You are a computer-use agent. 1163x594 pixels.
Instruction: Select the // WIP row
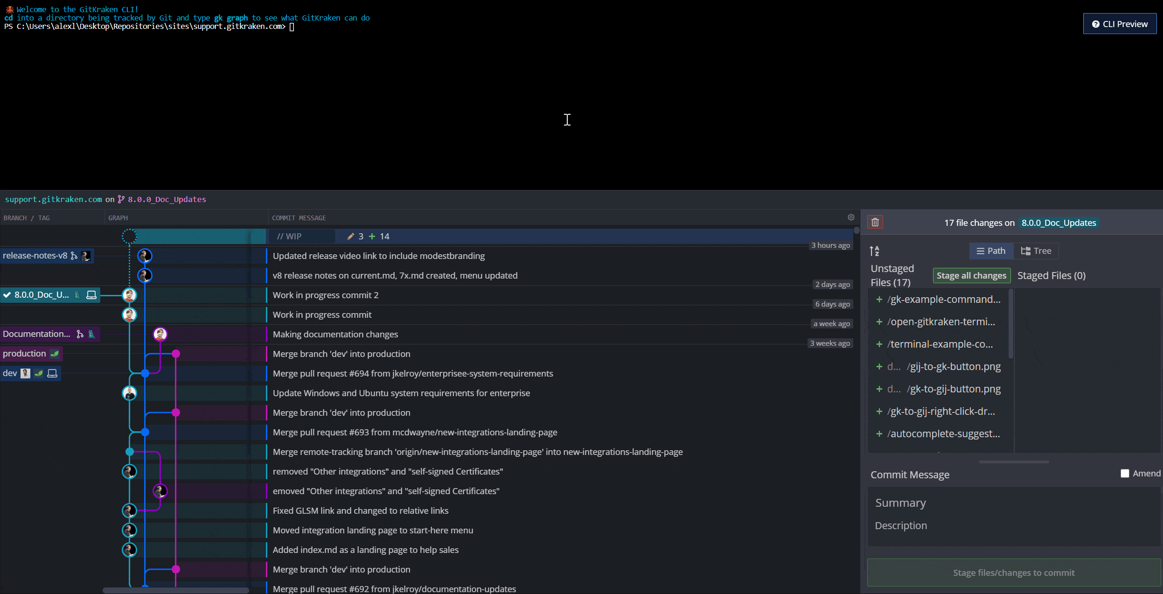pos(289,236)
